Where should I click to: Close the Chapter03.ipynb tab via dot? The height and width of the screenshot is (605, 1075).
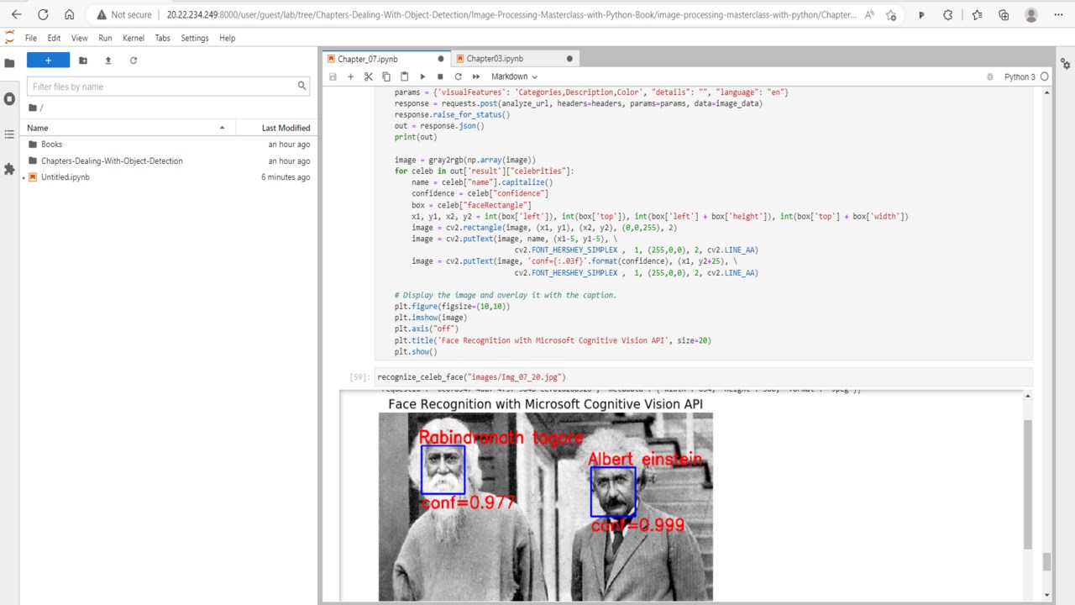pos(569,59)
